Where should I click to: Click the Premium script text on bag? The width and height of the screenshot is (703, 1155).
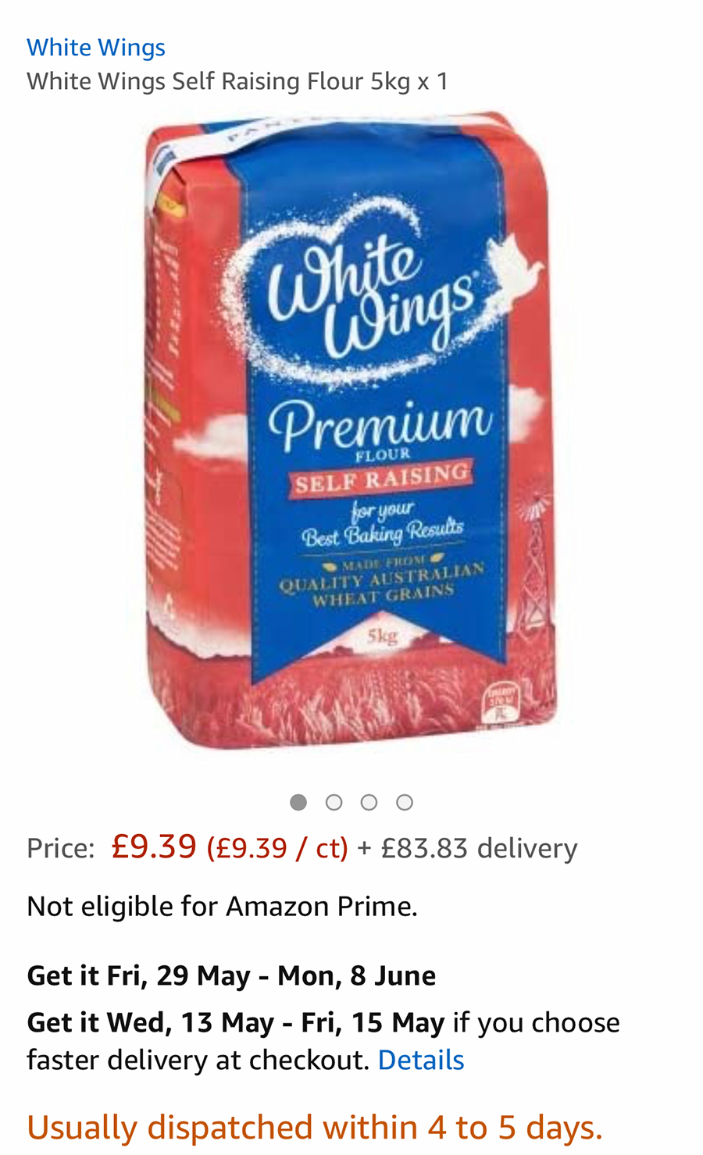tap(380, 422)
